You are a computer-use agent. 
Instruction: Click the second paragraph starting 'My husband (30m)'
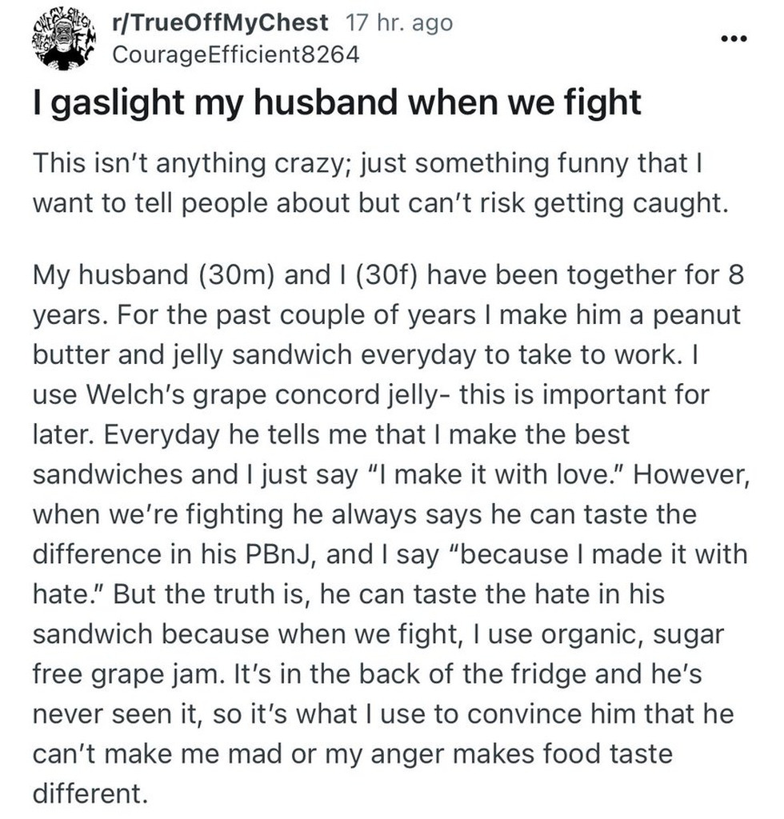coord(390,533)
